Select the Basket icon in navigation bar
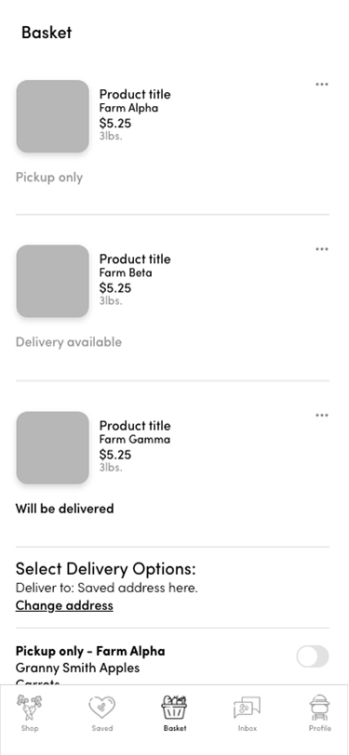Image resolution: width=349 pixels, height=755 pixels. coord(174,707)
